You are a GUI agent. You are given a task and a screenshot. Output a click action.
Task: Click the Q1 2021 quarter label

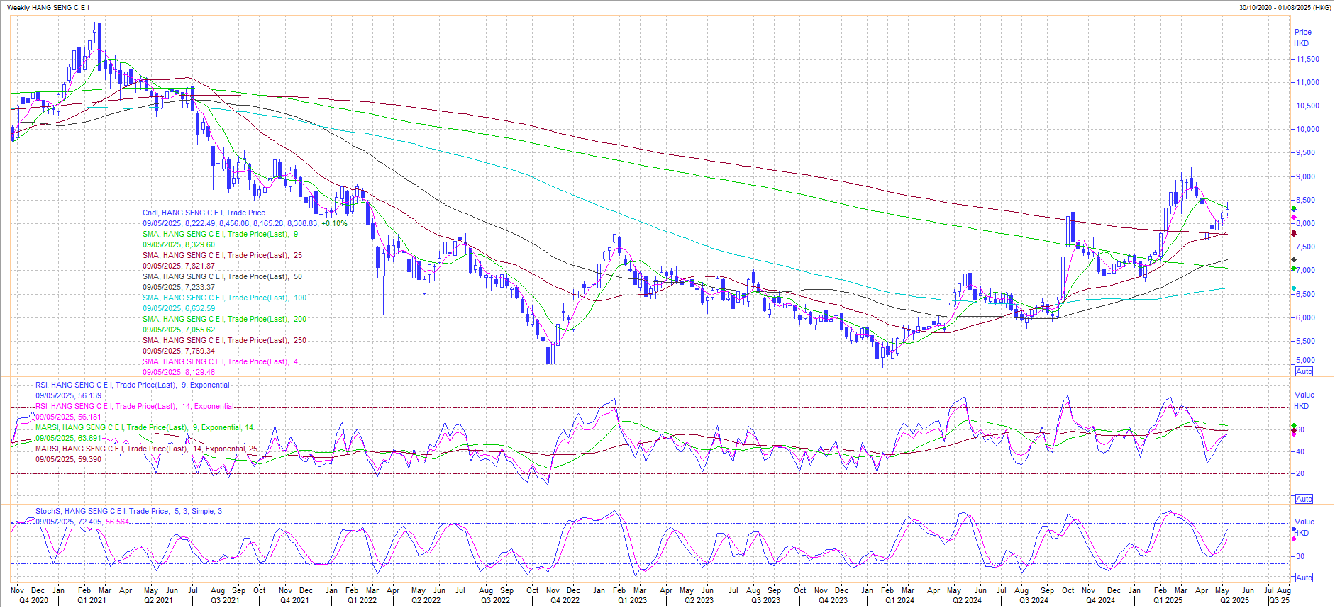tap(92, 600)
